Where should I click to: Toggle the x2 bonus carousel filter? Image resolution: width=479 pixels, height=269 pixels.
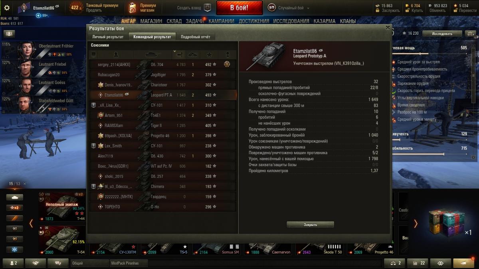click(15, 208)
